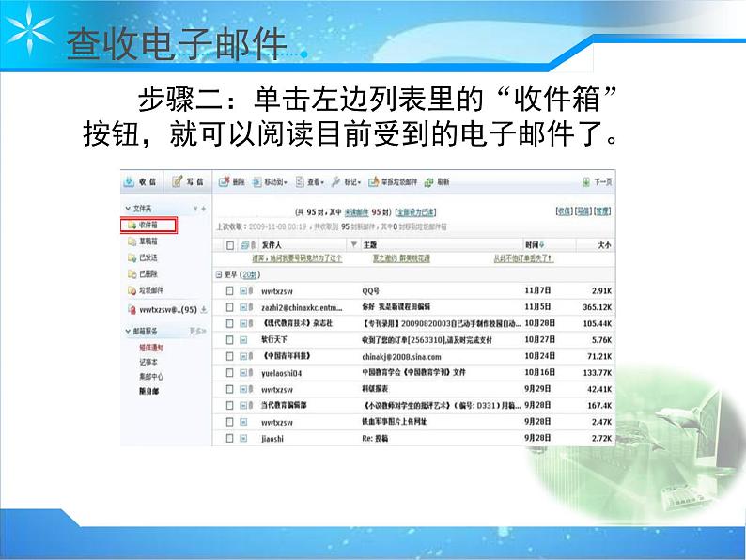Check the box for 软行天下 message
746x560 pixels.
pos(230,340)
